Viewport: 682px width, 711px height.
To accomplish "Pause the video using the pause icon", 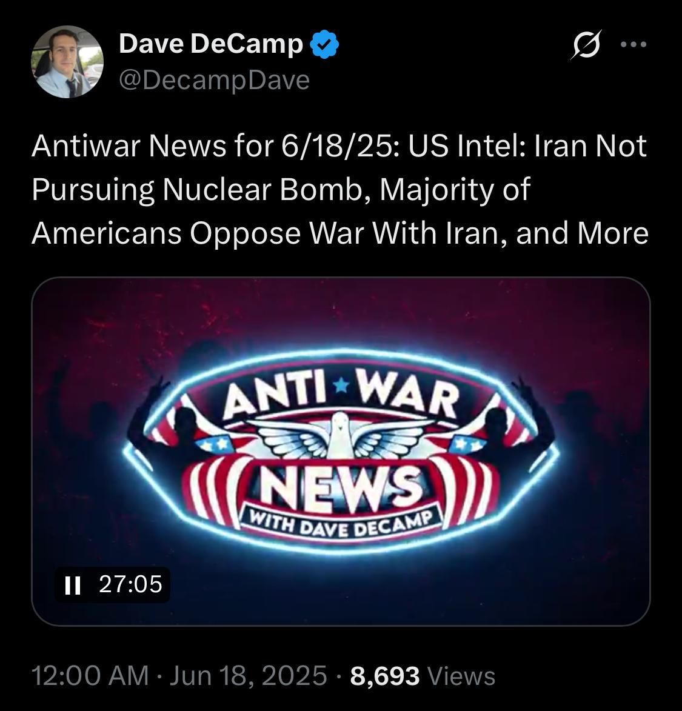I will [x=73, y=585].
